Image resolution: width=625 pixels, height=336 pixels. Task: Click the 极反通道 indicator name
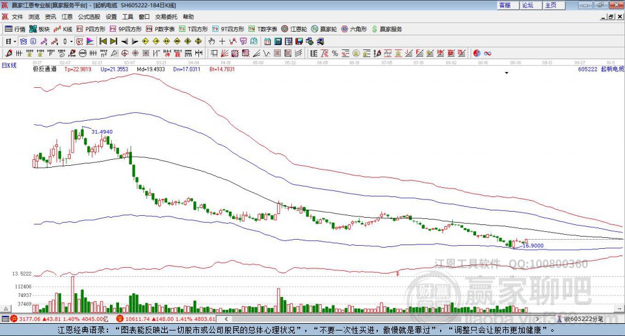[x=45, y=69]
